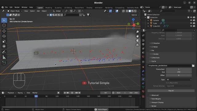197x111 pixels.
Task: Open the Object Data properties tab
Action: click(x=143, y=87)
